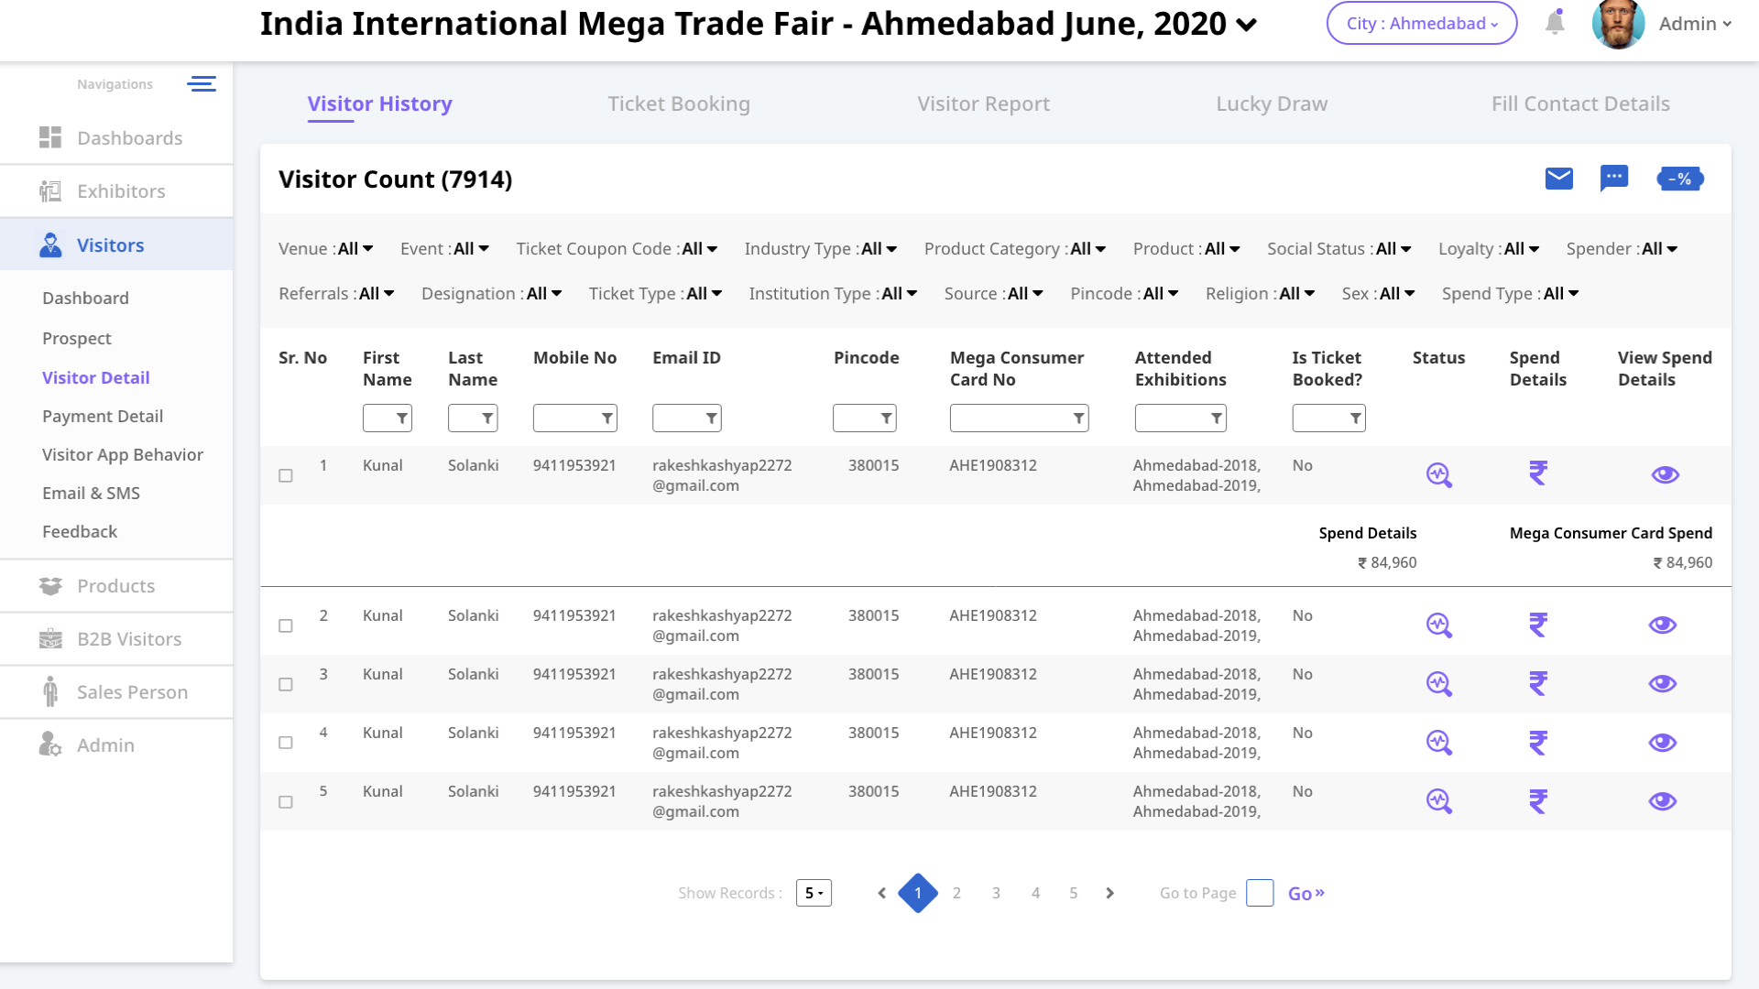The image size is (1759, 989).
Task: Open the City: Ahmedabad dropdown
Action: click(x=1421, y=24)
